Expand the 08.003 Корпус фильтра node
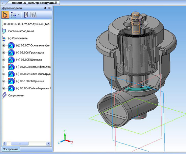186x154 pixels. click(x=4, y=67)
